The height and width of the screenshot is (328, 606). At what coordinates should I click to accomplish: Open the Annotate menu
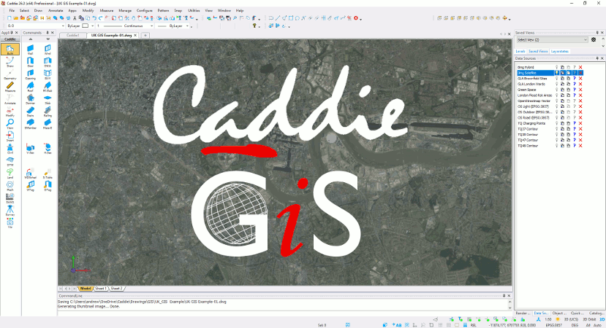(x=56, y=10)
